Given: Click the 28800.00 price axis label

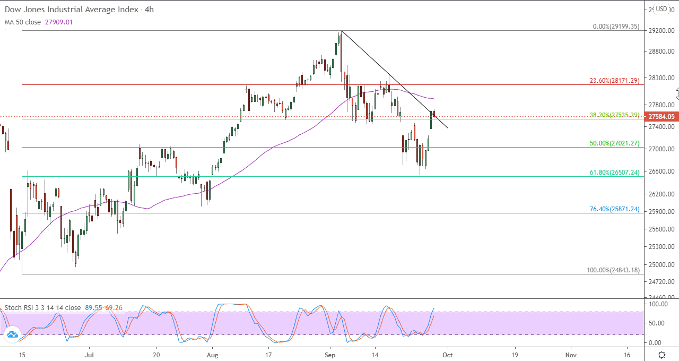Looking at the screenshot, I should 661,51.
